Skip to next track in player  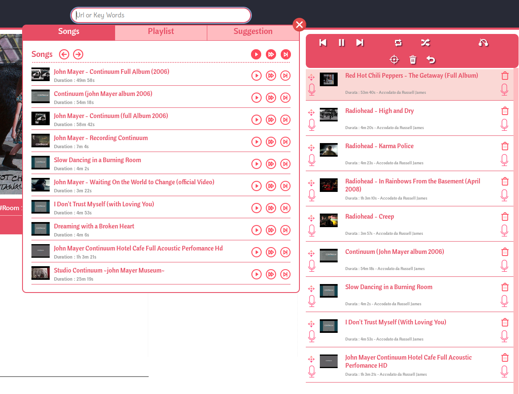pos(360,42)
